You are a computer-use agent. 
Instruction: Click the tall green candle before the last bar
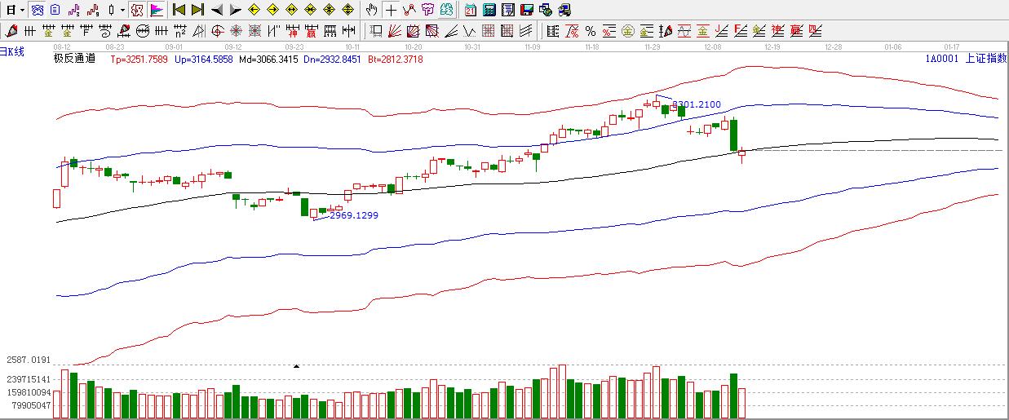pyautogui.click(x=733, y=135)
